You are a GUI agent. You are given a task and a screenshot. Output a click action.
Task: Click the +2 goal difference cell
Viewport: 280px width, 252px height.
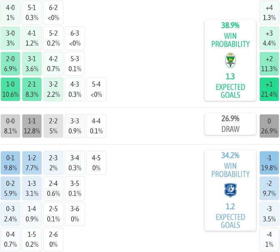[x=269, y=63]
